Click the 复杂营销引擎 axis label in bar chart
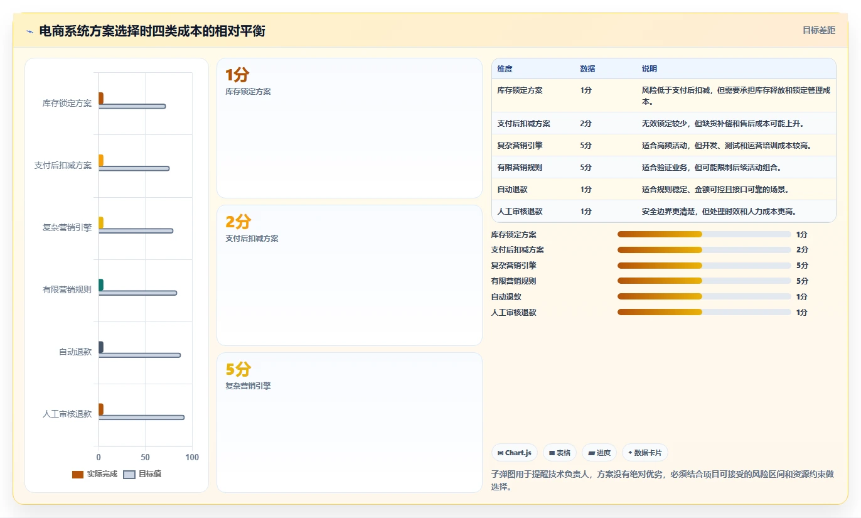The height and width of the screenshot is (518, 861). pos(67,227)
